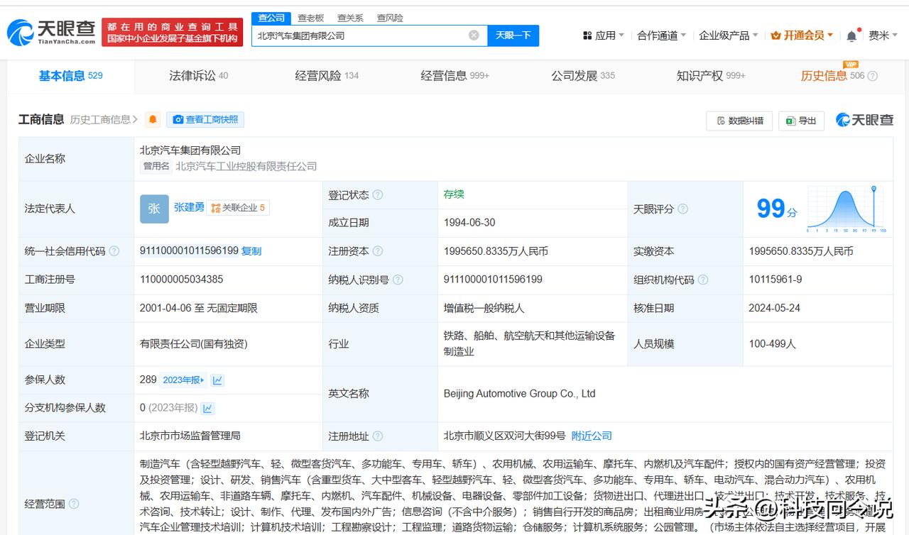The height and width of the screenshot is (535, 909).
Task: Open help icon next to 纳税人识别号
Action: pyautogui.click(x=398, y=280)
